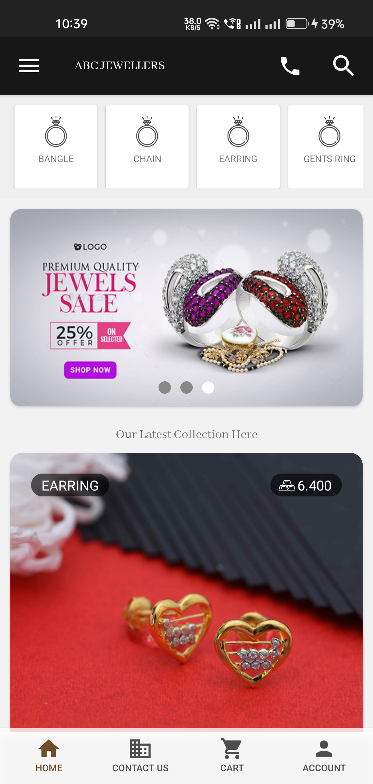Image resolution: width=373 pixels, height=784 pixels.
Task: Select the third banner carousel dot
Action: coord(208,388)
